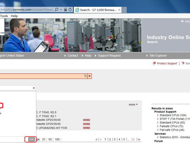Open the address bar dropdown arrow
The image size is (190, 143).
coord(61,10)
